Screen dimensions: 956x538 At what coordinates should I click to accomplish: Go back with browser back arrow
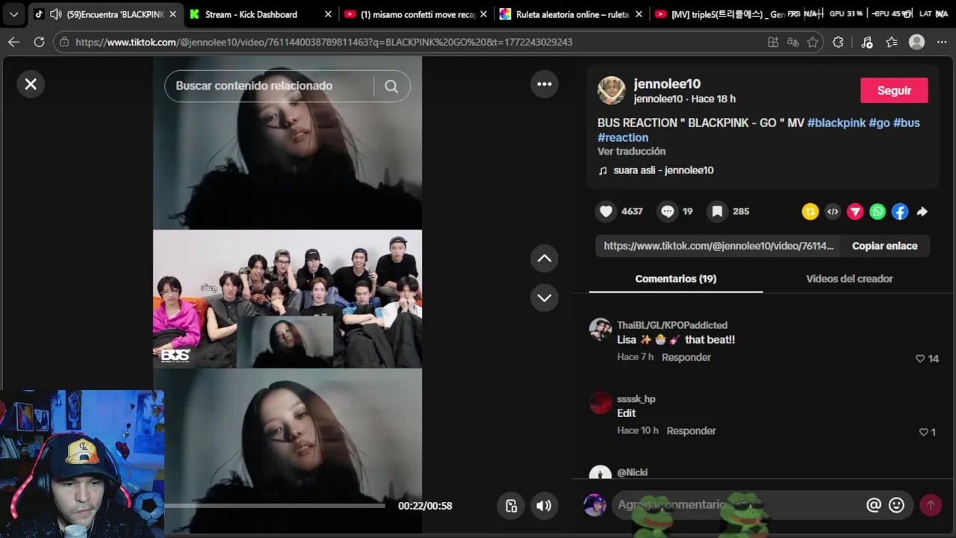tap(13, 42)
